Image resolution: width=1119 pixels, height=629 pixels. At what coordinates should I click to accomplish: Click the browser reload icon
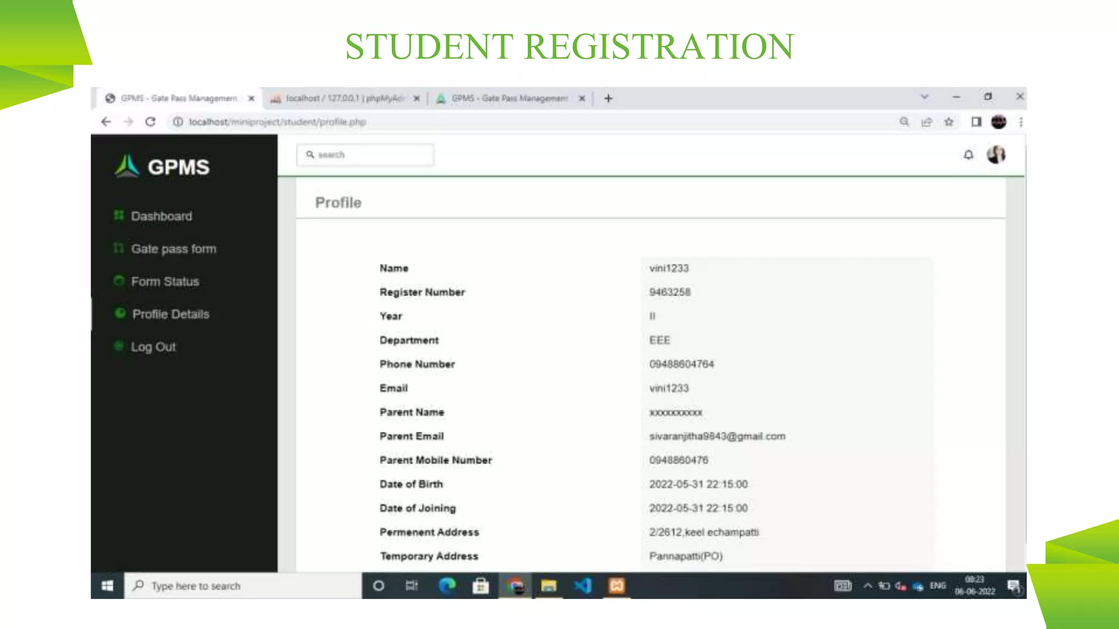[150, 122]
